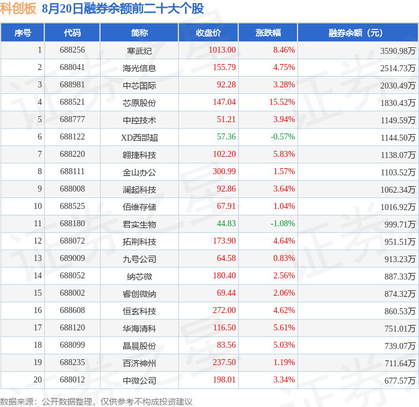419x407 pixels.
Task: Select stock name 拓荆科技
Action: coord(139,242)
